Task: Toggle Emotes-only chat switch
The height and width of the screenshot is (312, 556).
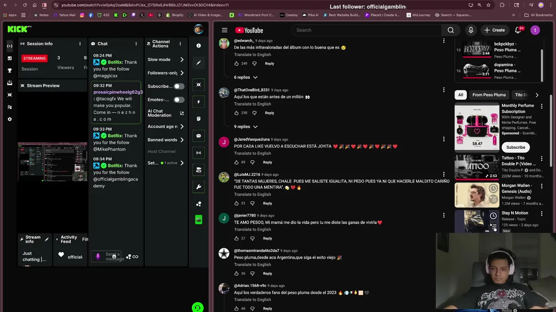Action: pyautogui.click(x=179, y=100)
